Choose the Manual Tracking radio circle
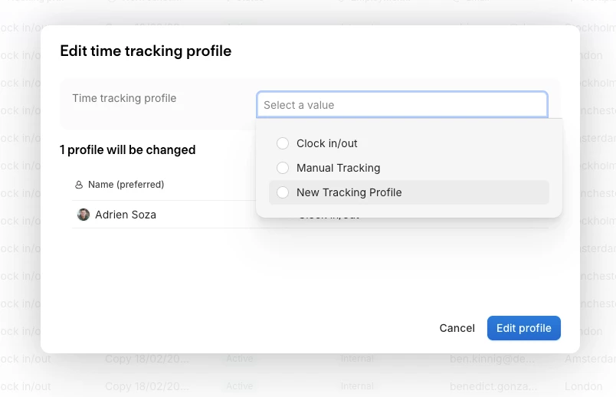The height and width of the screenshot is (397, 616). point(283,168)
